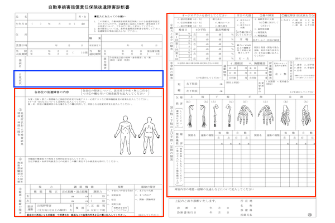Select the right foot skeleton diagram under 足指
The width and height of the screenshot is (335, 223).
point(285,115)
